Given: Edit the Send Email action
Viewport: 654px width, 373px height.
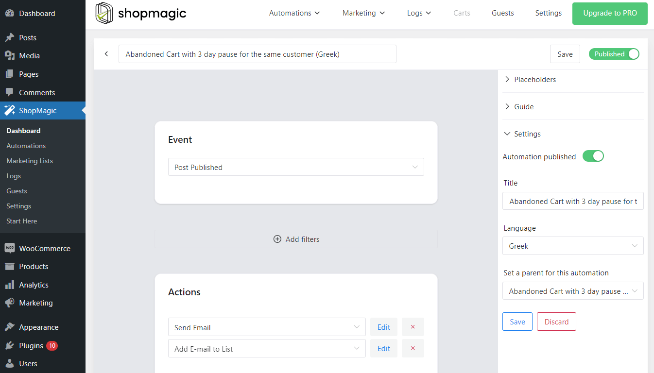Looking at the screenshot, I should point(383,327).
